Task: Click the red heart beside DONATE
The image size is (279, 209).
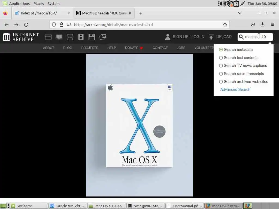Action: pos(141,48)
